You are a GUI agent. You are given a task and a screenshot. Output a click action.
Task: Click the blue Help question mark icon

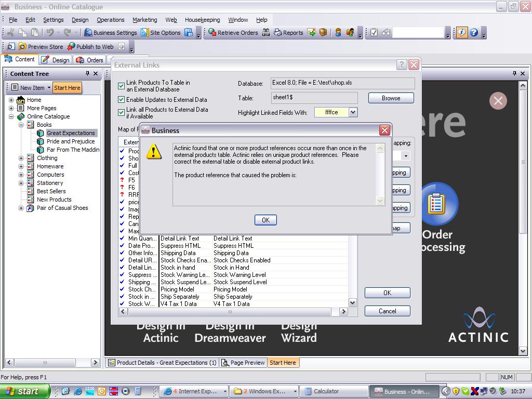pos(474,33)
